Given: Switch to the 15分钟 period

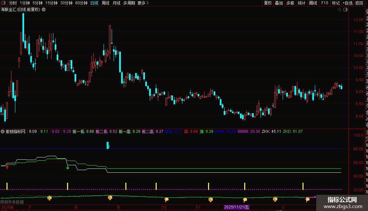Looking at the screenshot, I should 51,3.
